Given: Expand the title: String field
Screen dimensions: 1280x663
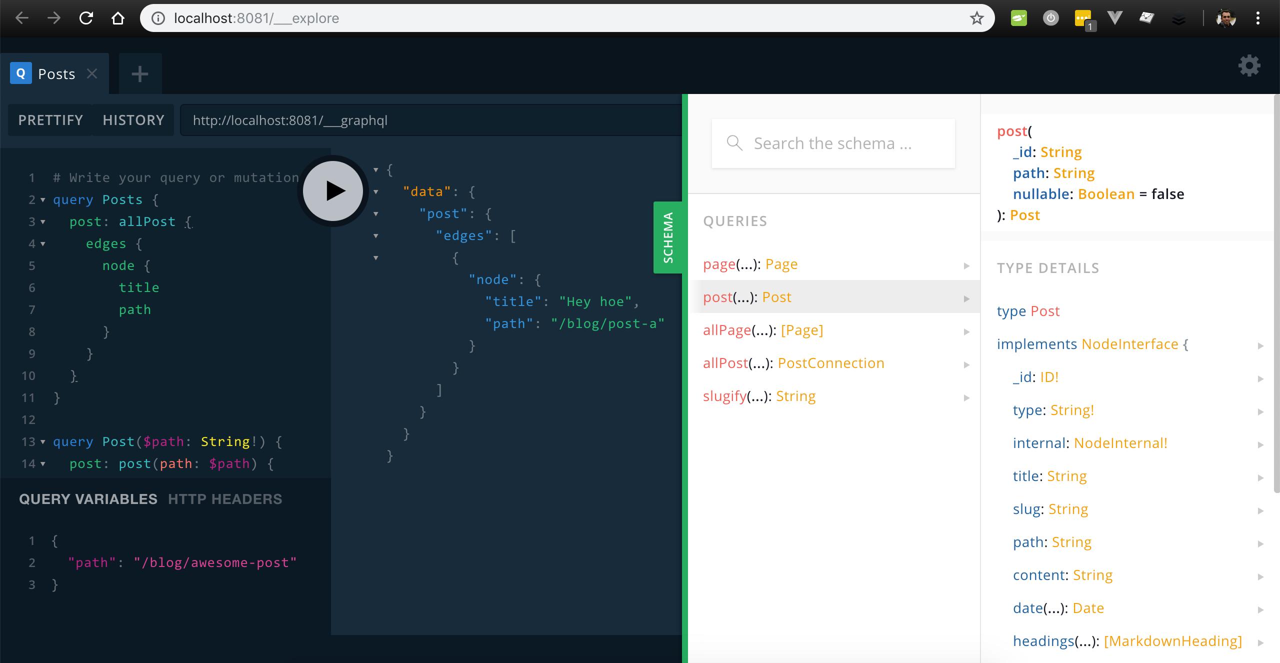Looking at the screenshot, I should point(1260,477).
